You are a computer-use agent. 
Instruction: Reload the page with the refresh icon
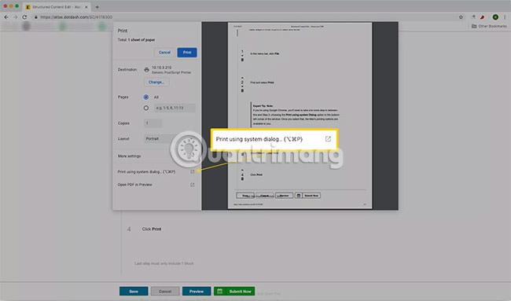coord(24,17)
